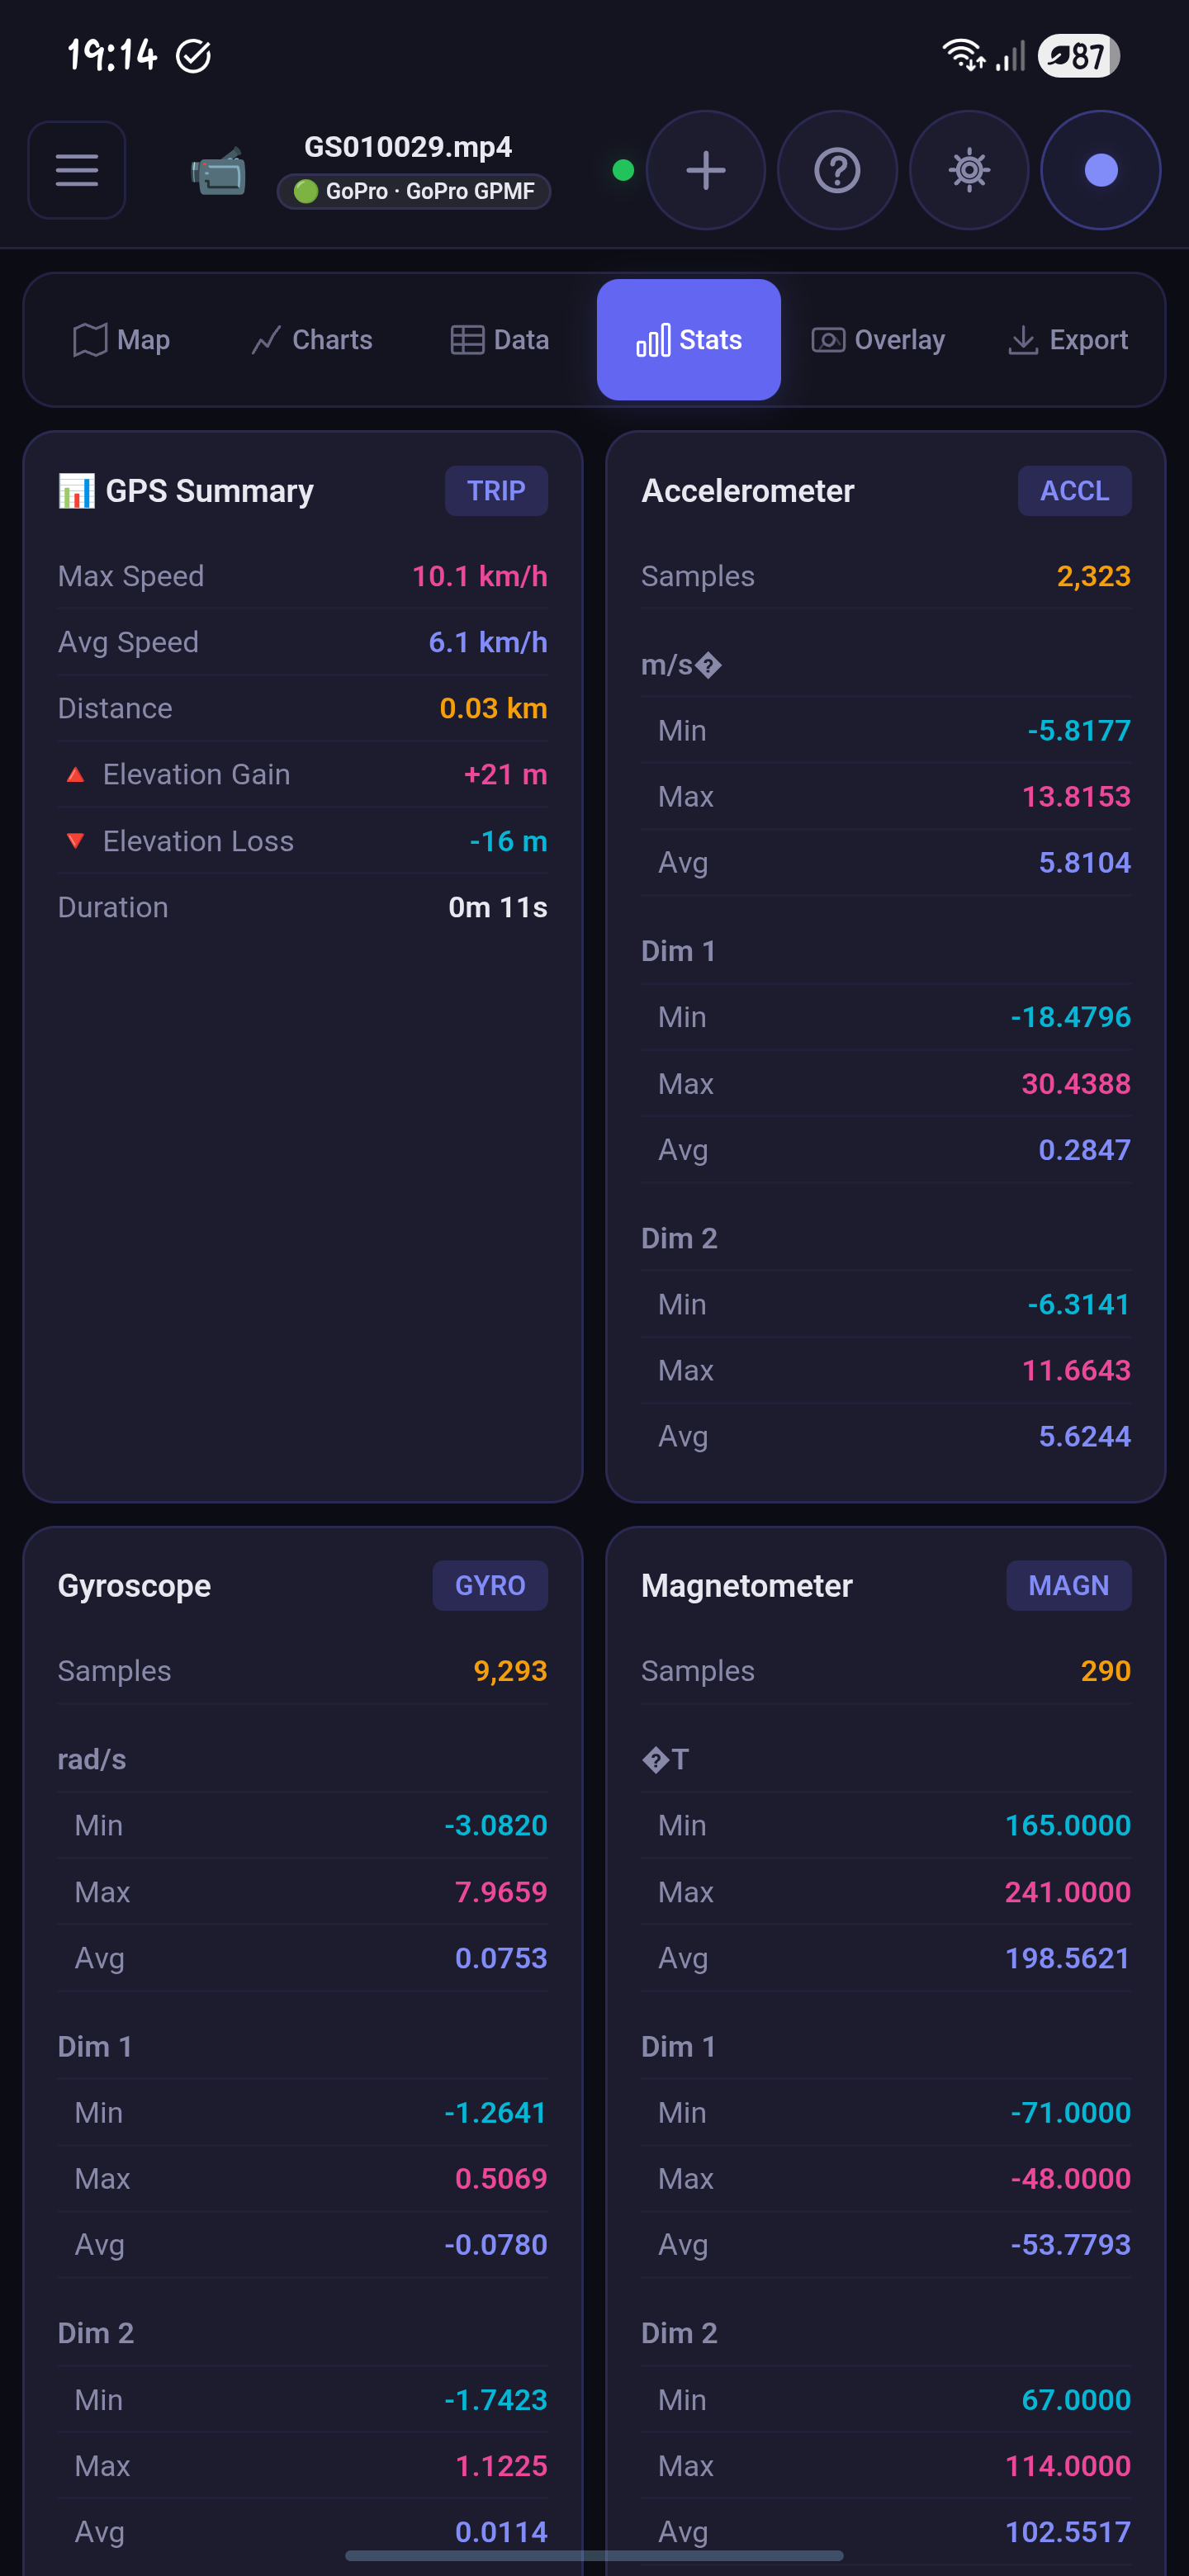Click the ACCL badge on Accelerometer card
1189x2576 pixels.
click(1074, 491)
